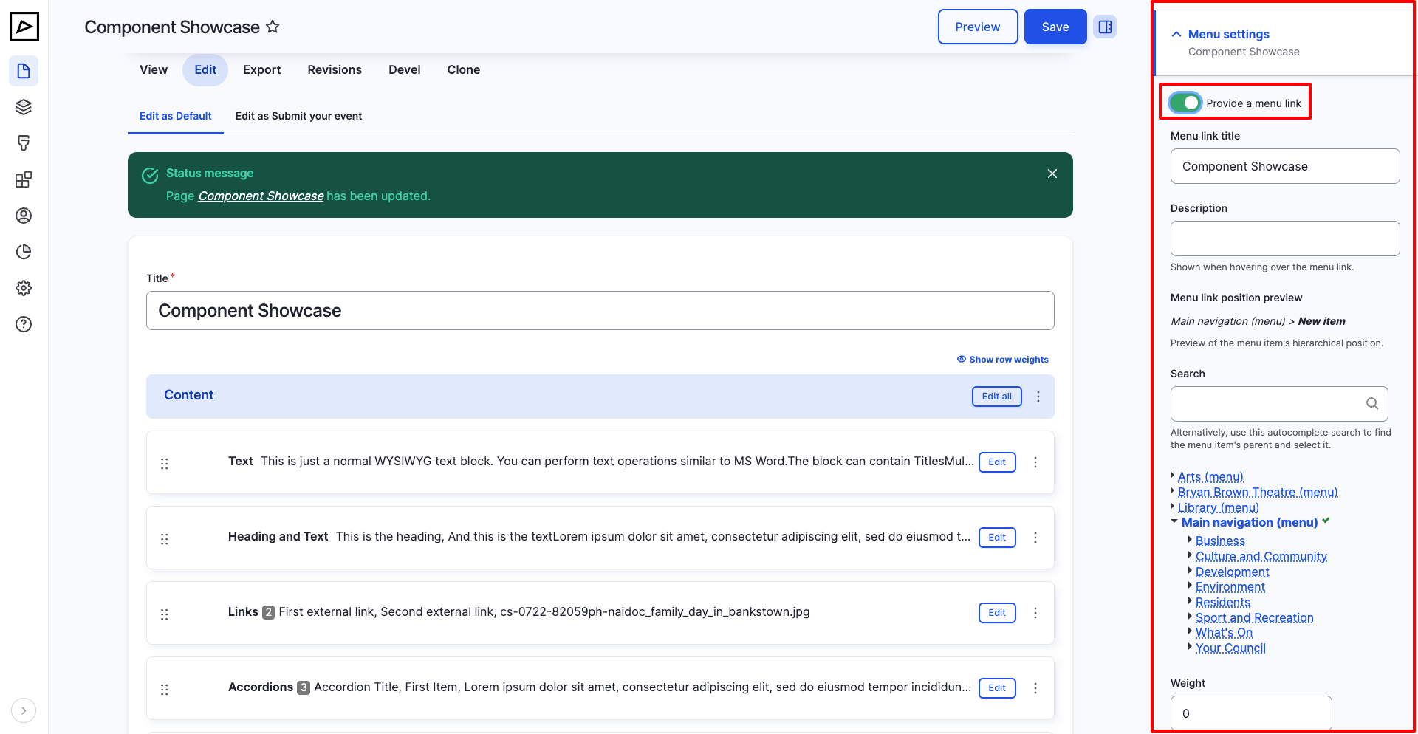Disable the Provide a menu link toggle
The height and width of the screenshot is (734, 1418).
tap(1184, 103)
